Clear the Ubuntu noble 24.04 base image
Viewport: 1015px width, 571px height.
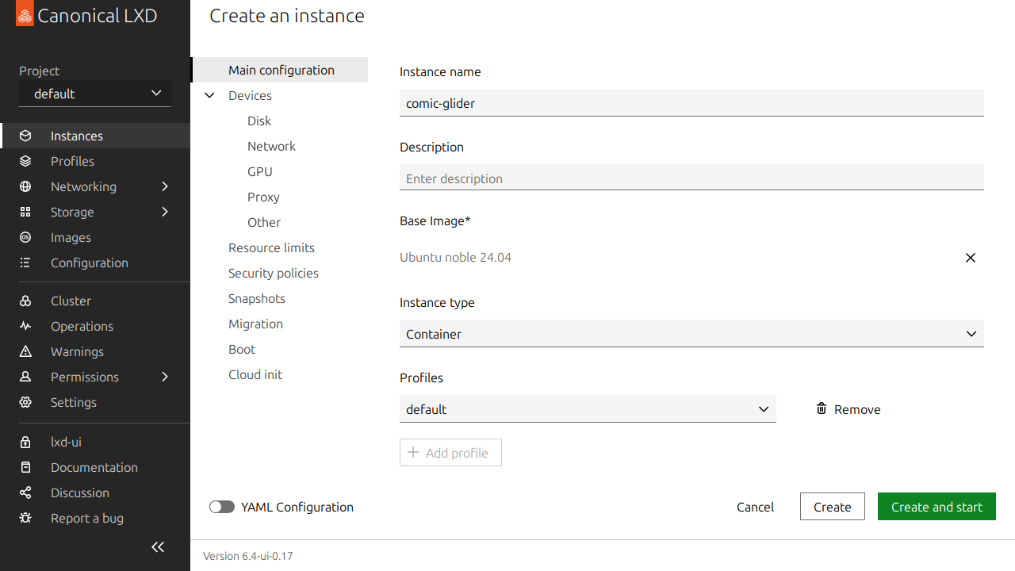(x=970, y=258)
